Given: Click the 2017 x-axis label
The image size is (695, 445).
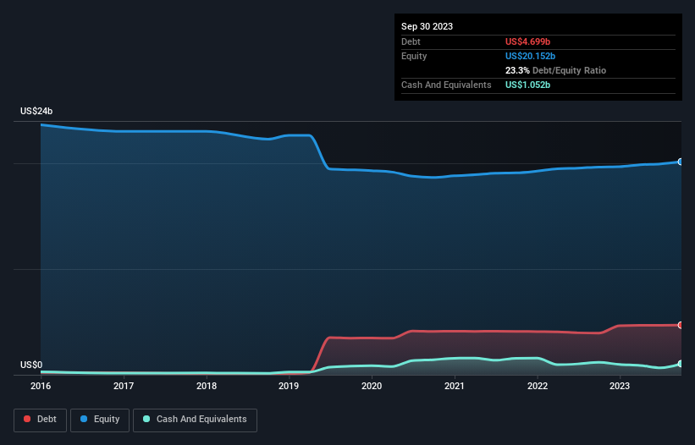Looking at the screenshot, I should (x=124, y=386).
